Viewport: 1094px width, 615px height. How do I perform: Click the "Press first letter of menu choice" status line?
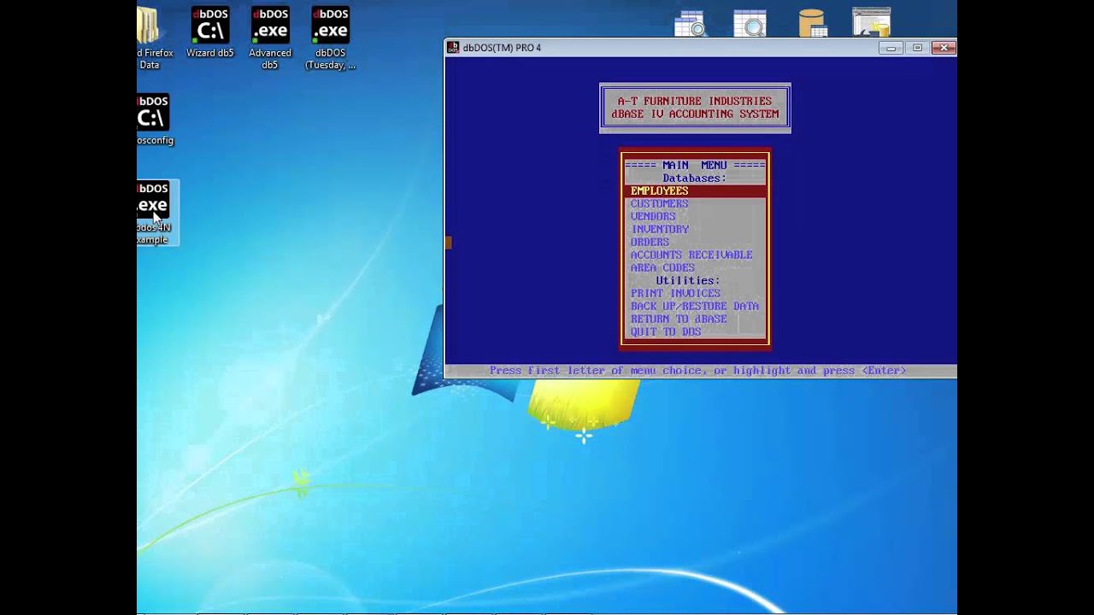click(x=698, y=371)
